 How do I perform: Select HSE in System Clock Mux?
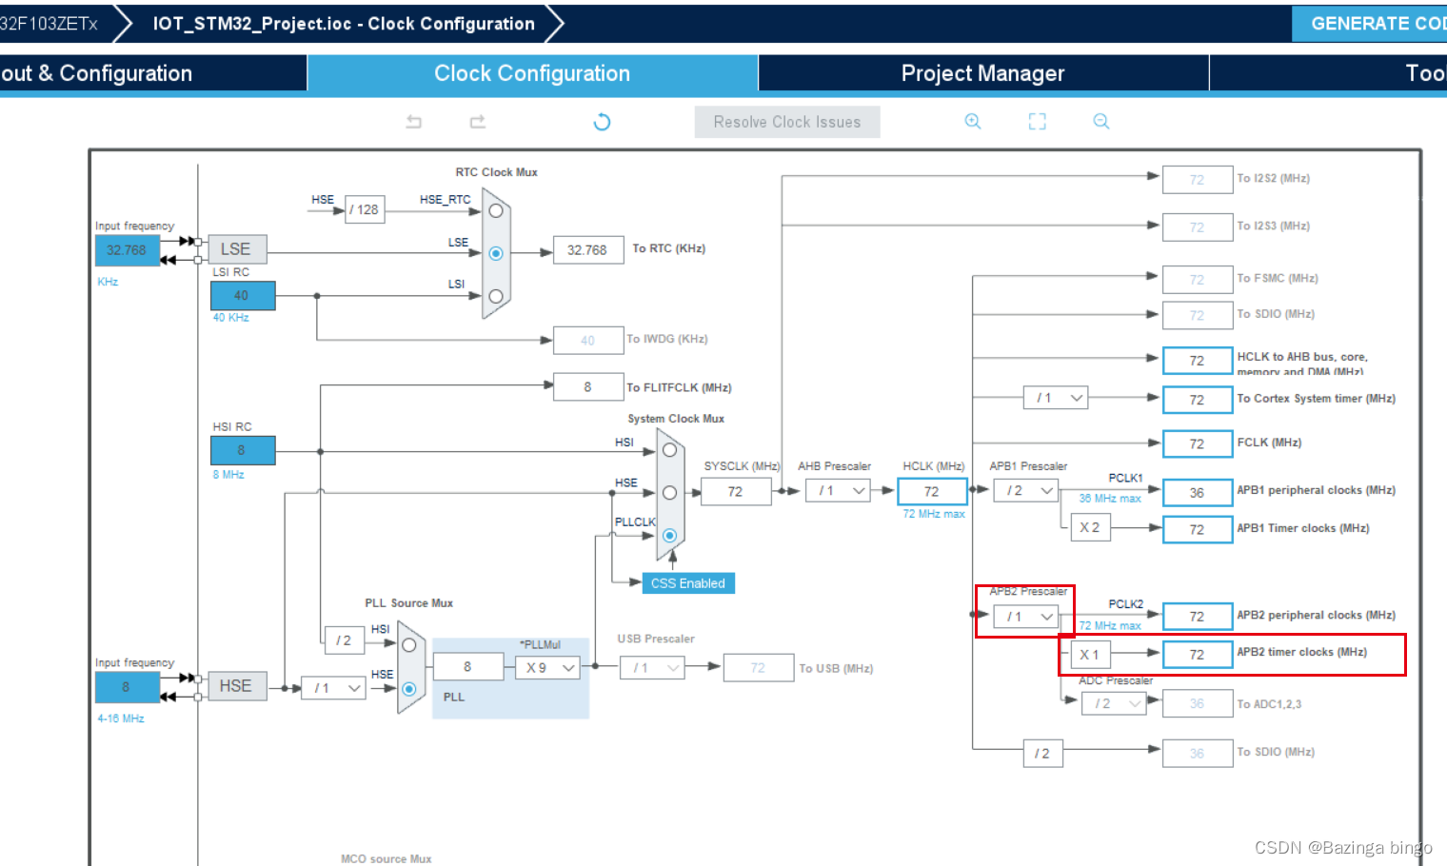point(670,493)
